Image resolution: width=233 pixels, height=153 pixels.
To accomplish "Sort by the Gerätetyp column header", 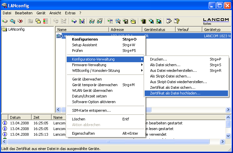I will pyautogui.click(x=217, y=30).
